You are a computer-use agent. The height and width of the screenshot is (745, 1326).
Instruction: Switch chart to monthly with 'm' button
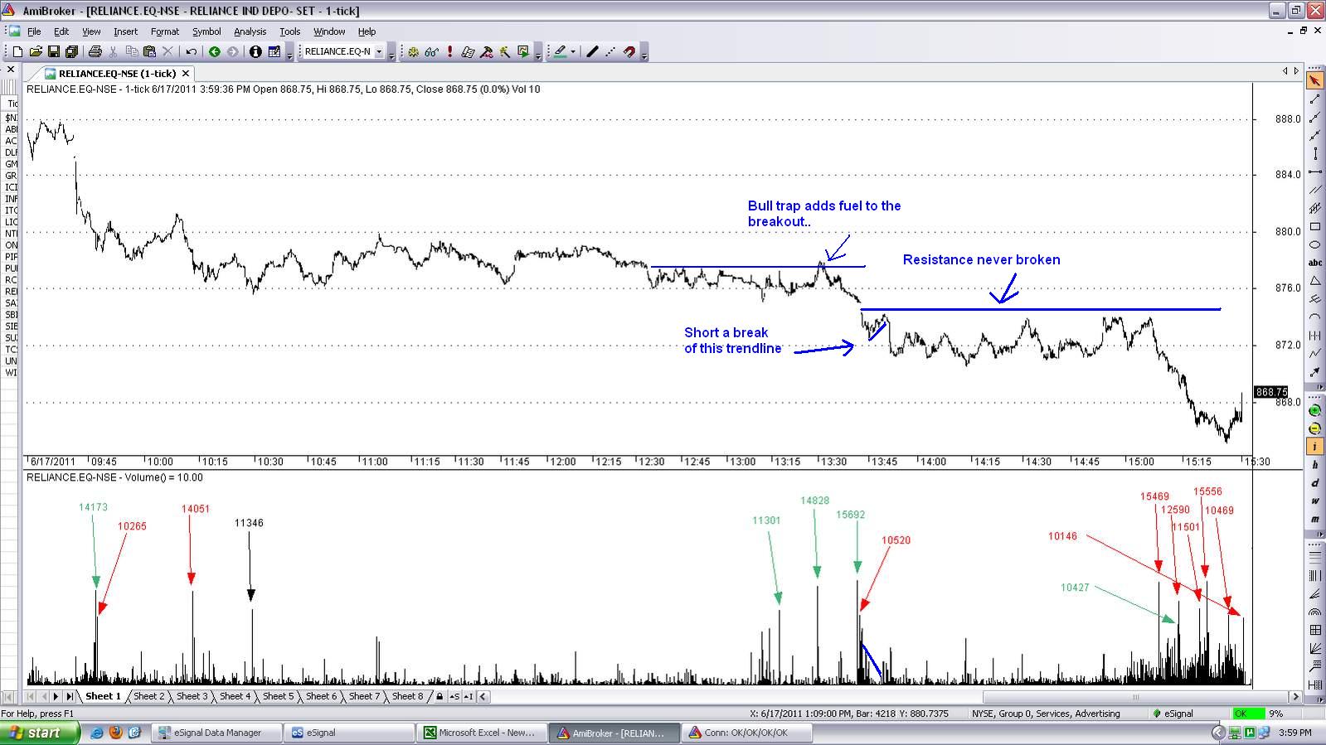point(1314,519)
